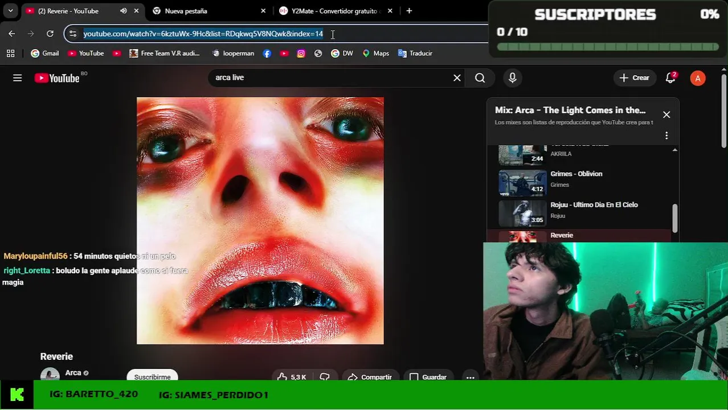Reload the current page
The height and width of the screenshot is (410, 728).
point(50,34)
